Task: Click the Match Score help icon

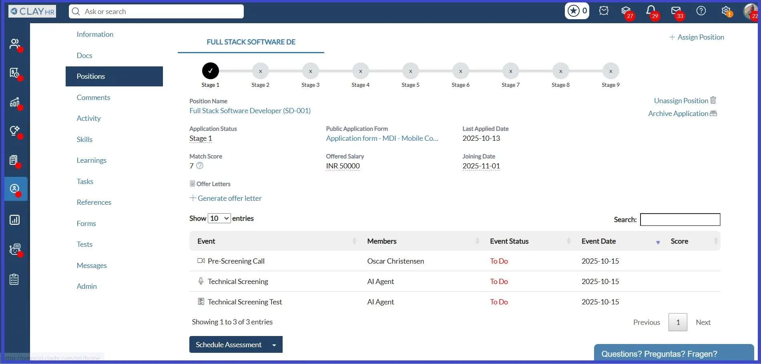Action: tap(200, 165)
